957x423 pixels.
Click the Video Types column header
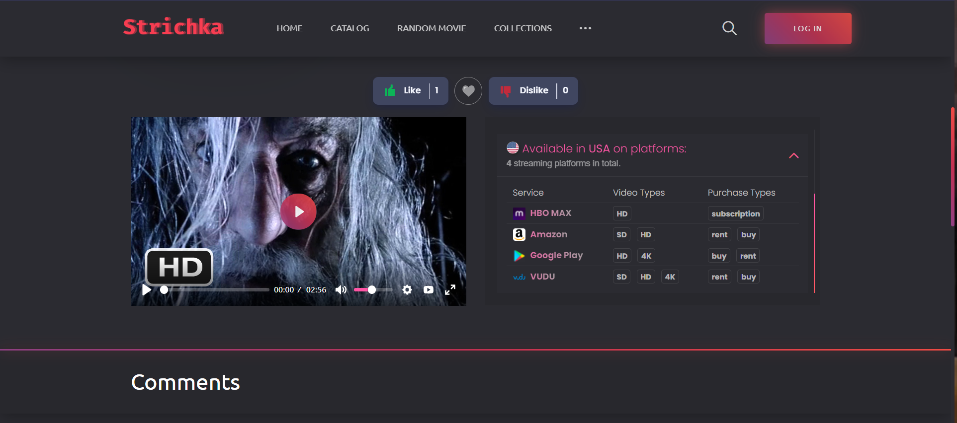click(x=639, y=193)
